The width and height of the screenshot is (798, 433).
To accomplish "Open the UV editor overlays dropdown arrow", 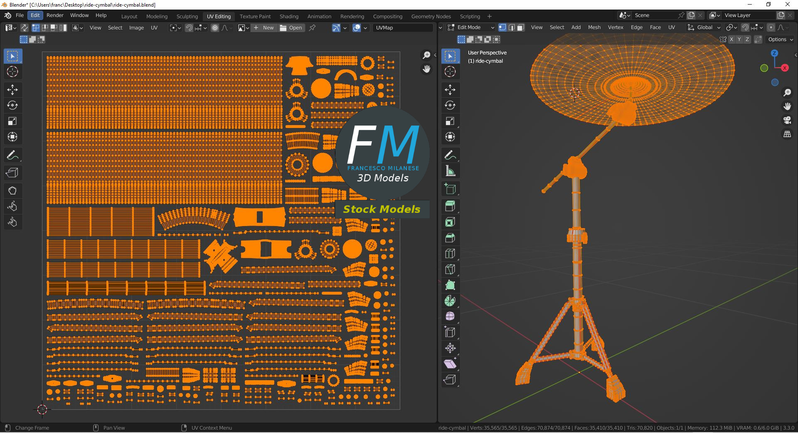I will pyautogui.click(x=365, y=28).
